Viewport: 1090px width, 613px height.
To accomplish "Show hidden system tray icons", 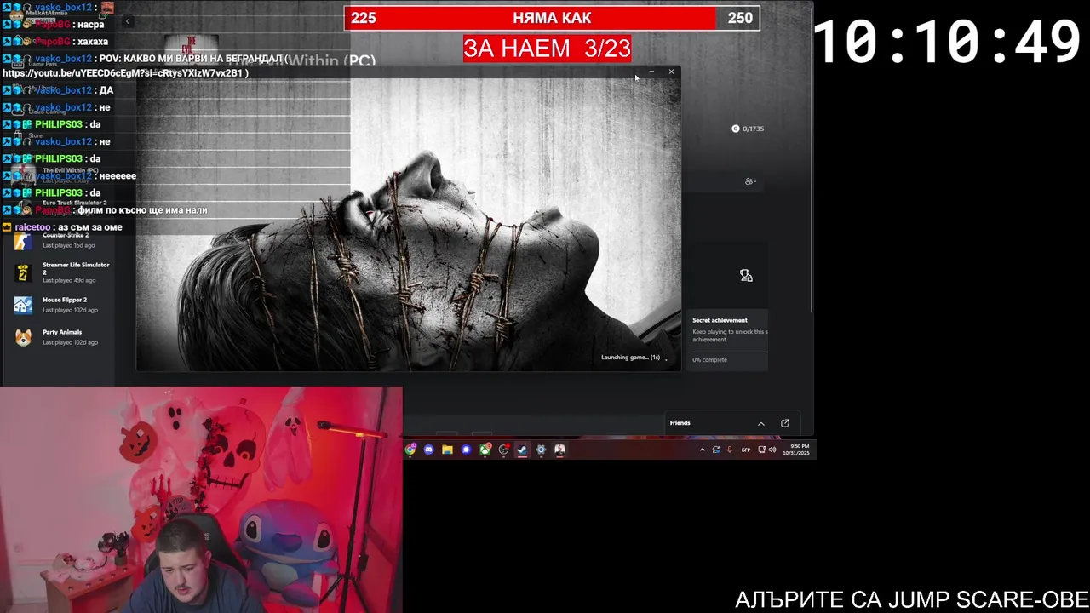I will tap(703, 450).
